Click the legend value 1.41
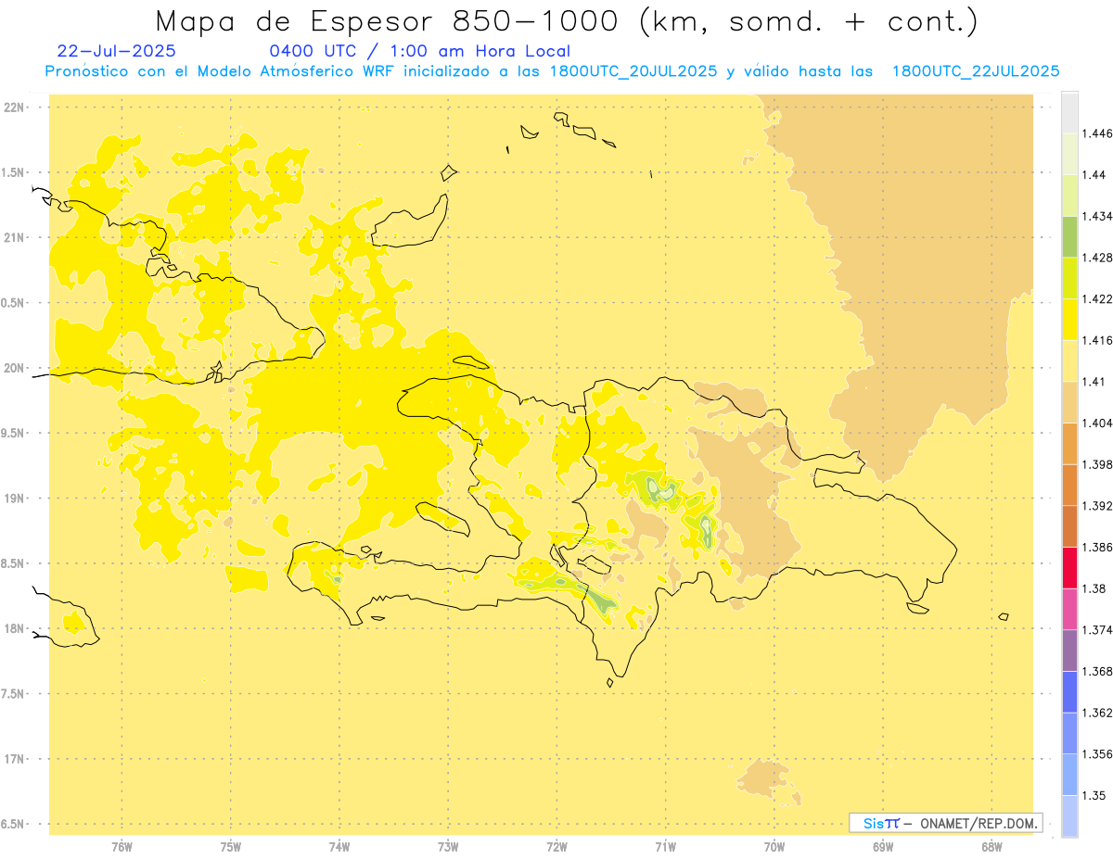This screenshot has width=1113, height=859. tap(1094, 382)
